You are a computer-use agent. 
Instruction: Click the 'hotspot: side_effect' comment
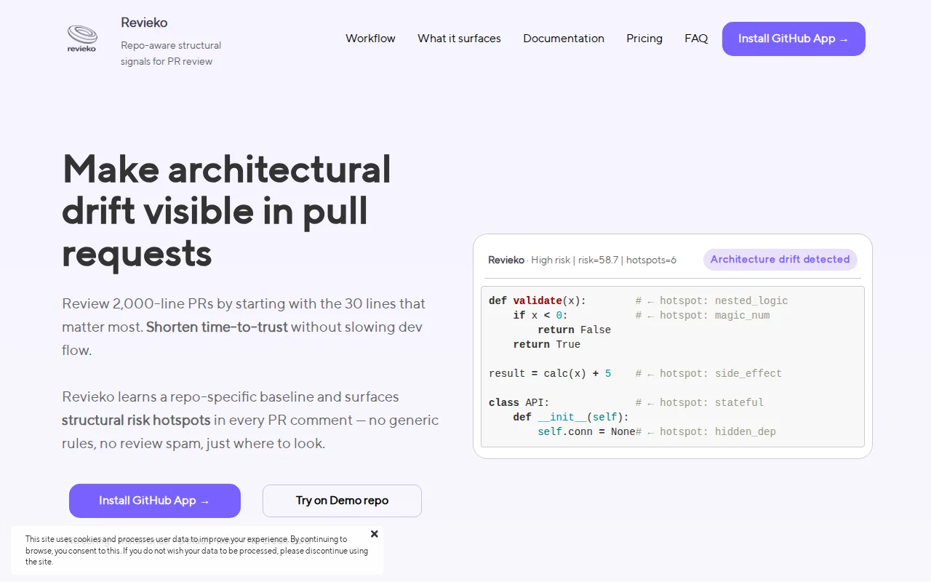(x=708, y=373)
